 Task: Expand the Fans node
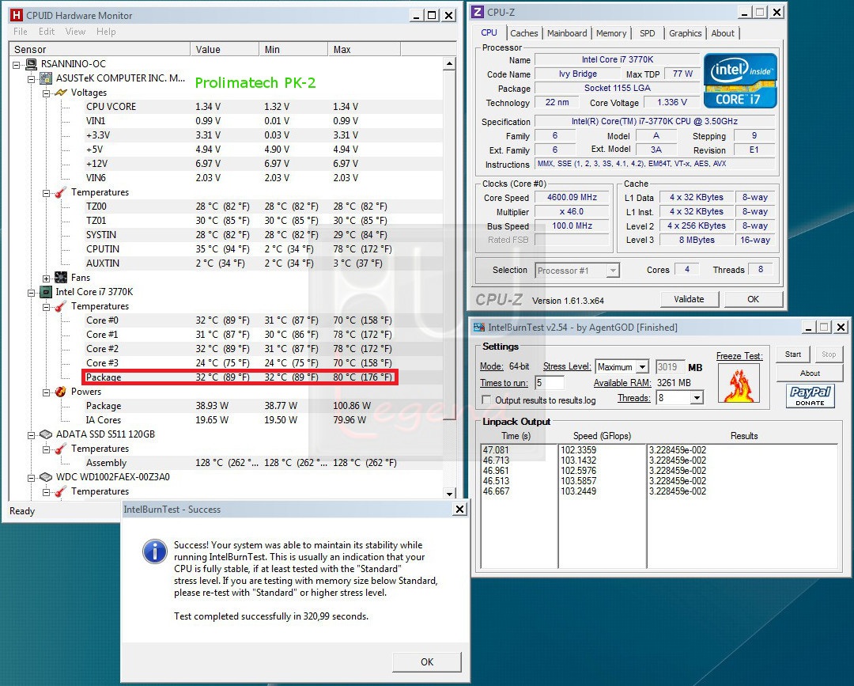47,279
